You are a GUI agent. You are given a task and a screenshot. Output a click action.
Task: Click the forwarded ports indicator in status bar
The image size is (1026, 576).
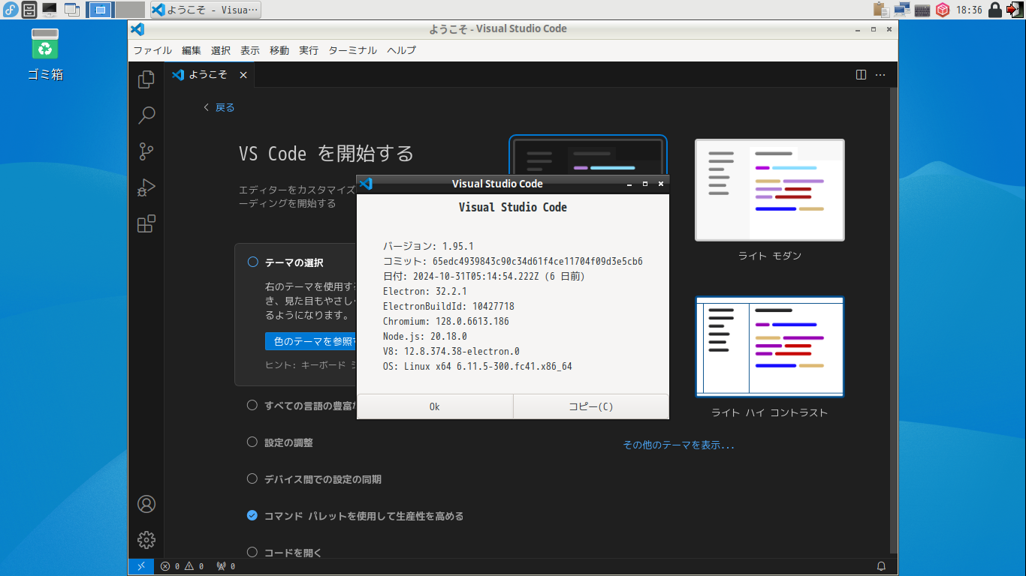click(x=226, y=566)
